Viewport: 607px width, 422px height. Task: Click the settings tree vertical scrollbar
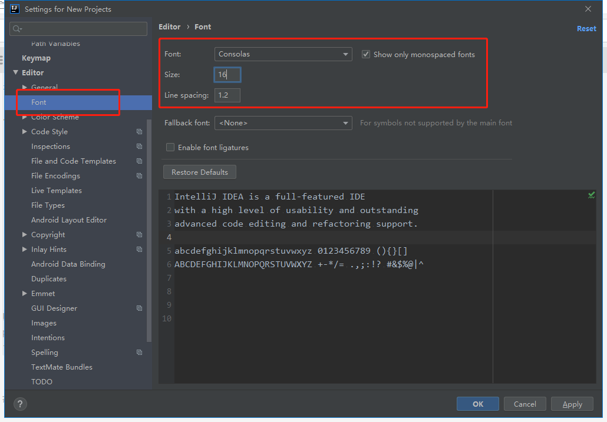[x=149, y=231]
